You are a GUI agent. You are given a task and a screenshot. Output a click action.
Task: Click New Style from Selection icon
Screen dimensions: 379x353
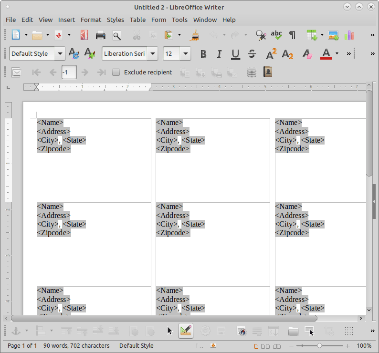click(90, 53)
